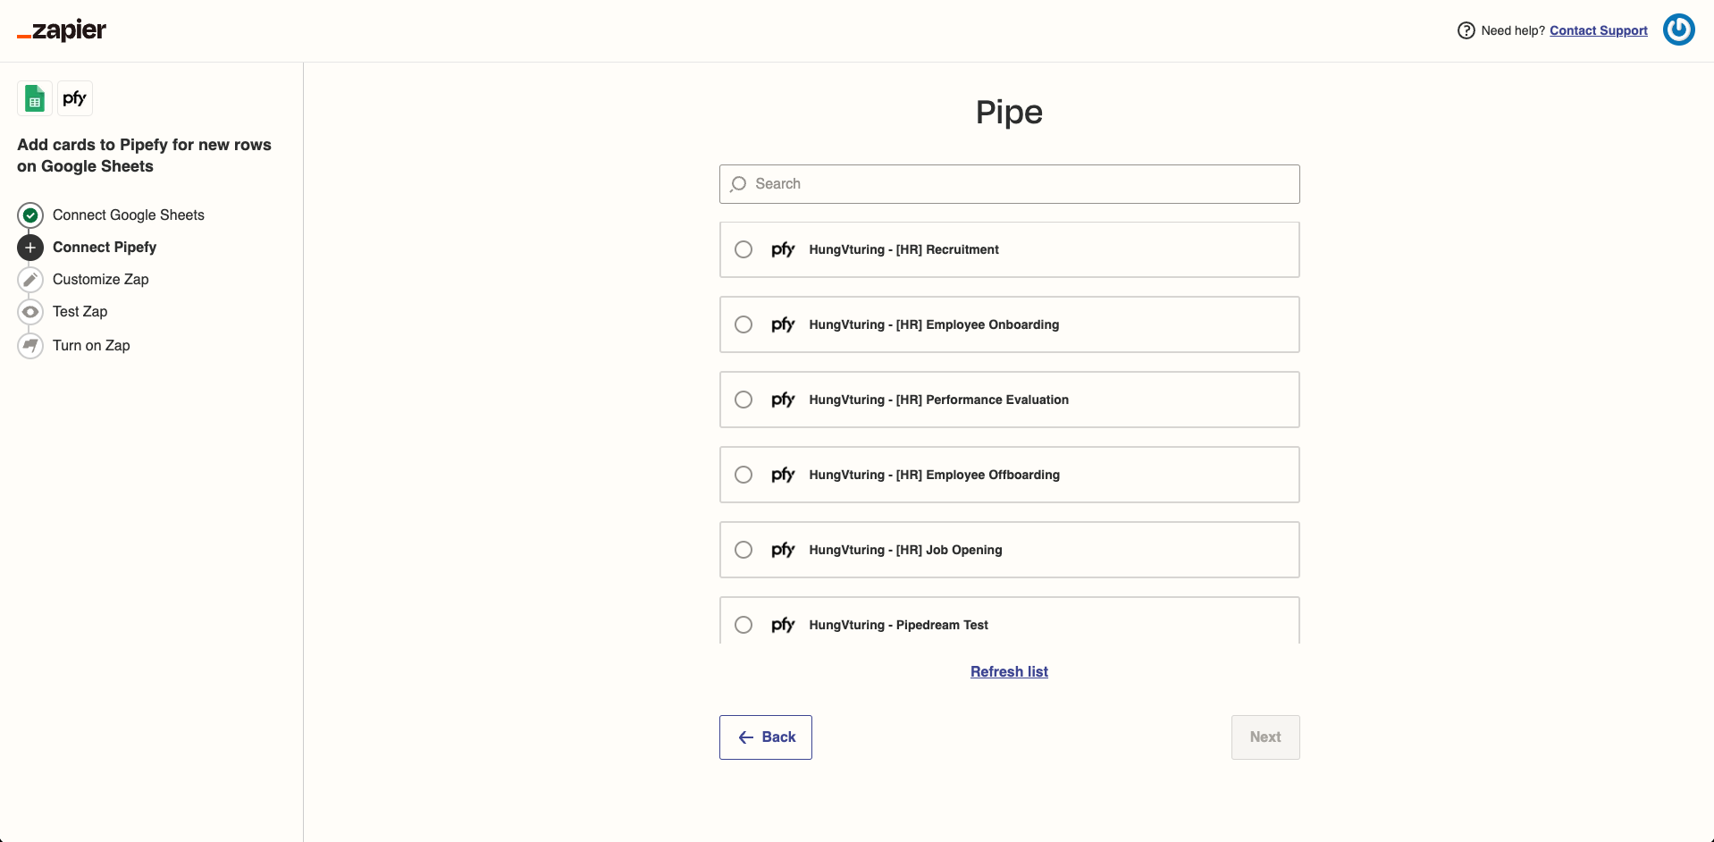This screenshot has height=842, width=1714.
Task: Click the Pipefy app icon in the sidebar
Action: click(x=75, y=98)
